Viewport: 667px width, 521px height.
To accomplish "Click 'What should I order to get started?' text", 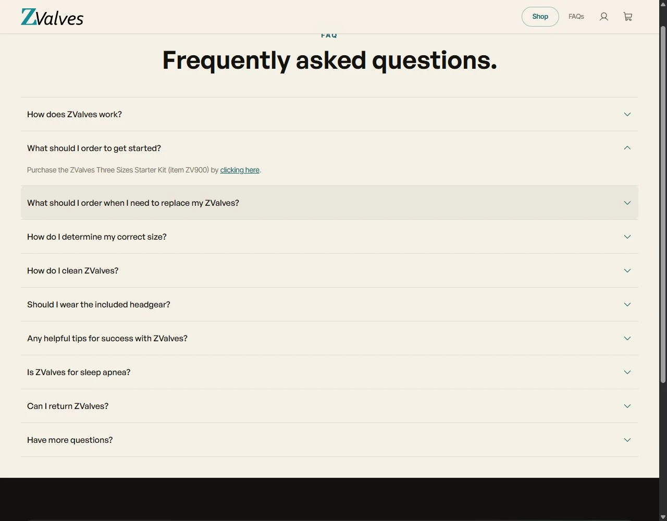I will (94, 148).
